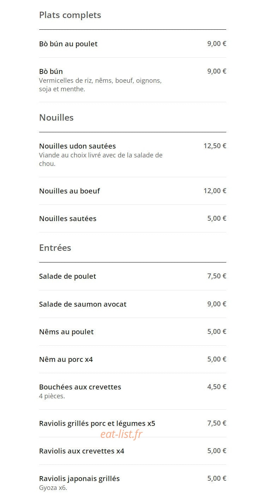258x497 pixels.
Task: Click the Gyoza x6 description
Action: point(53,488)
